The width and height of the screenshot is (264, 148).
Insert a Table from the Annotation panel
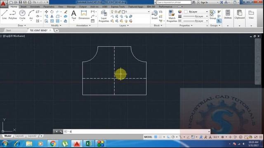92,21
